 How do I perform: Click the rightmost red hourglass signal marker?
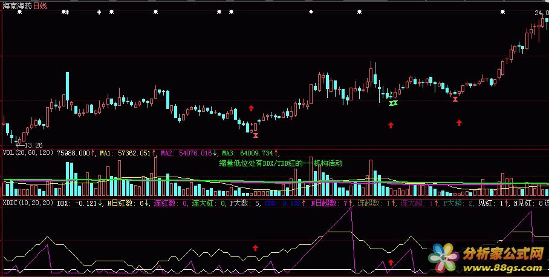coord(455,99)
